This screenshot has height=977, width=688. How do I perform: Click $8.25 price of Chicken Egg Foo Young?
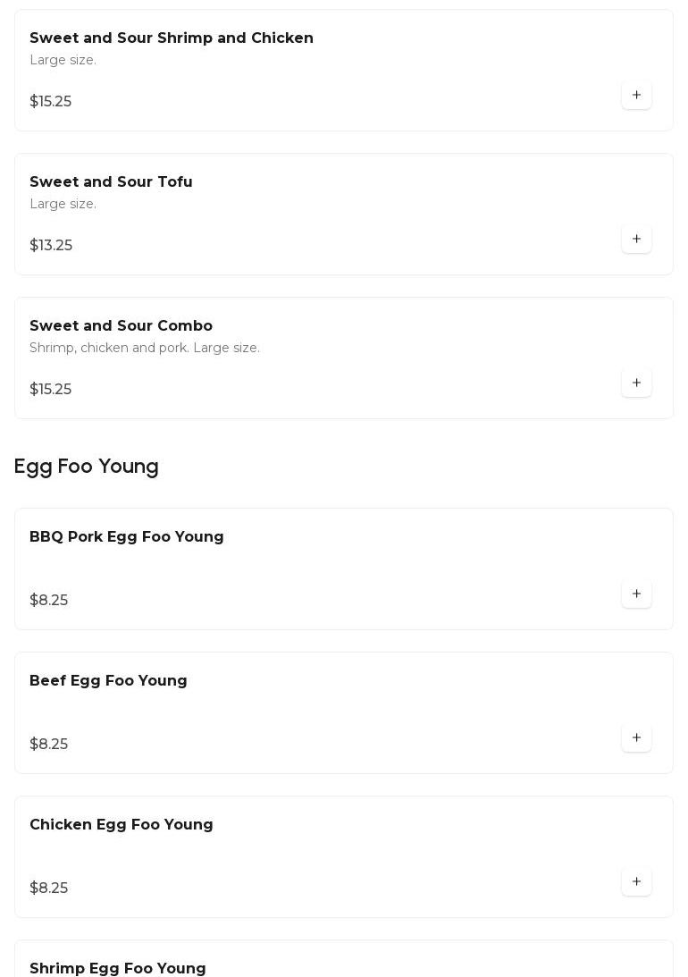pyautogui.click(x=49, y=889)
